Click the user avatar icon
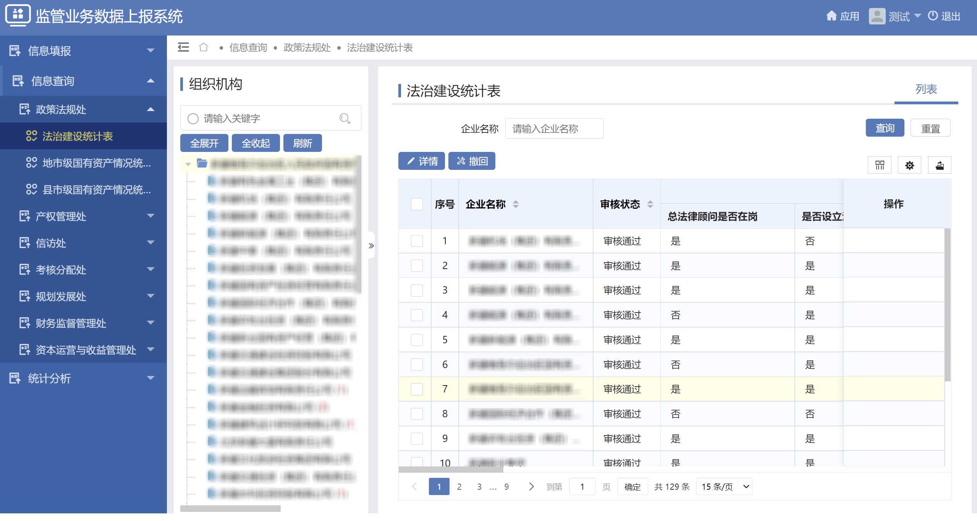977x521 pixels. (877, 16)
